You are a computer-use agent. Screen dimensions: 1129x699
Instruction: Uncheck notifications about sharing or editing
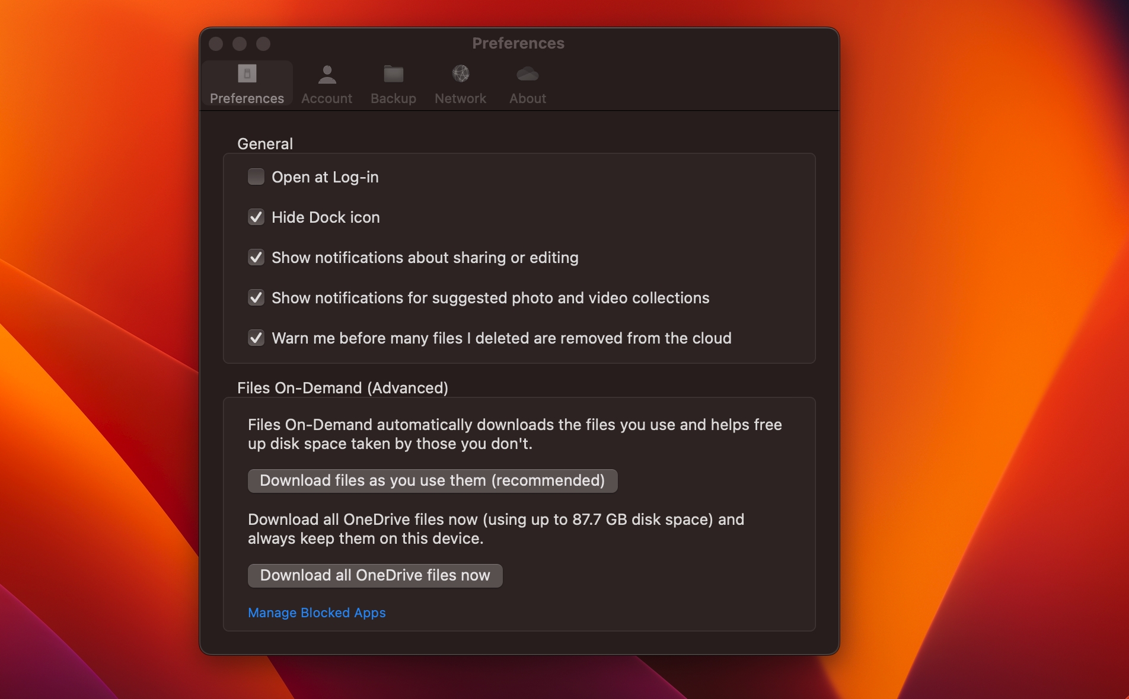(256, 258)
